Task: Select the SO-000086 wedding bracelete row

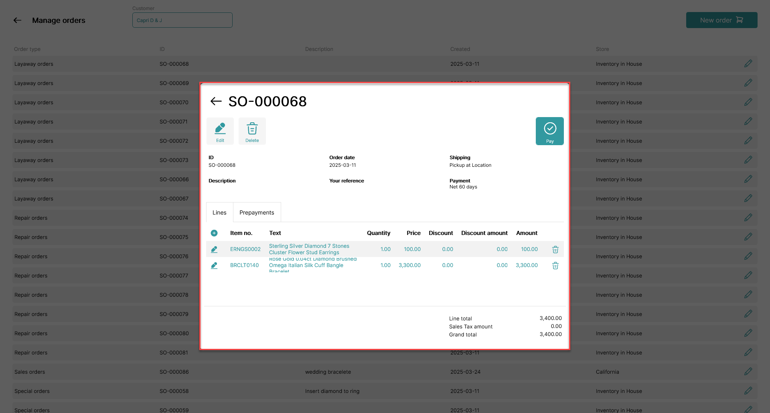Action: pos(385,372)
